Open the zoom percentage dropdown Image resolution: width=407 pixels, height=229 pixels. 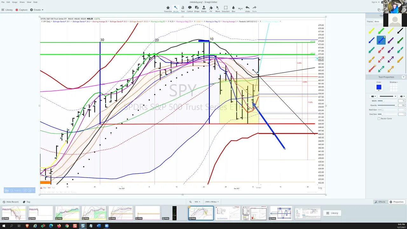pyautogui.click(x=197, y=202)
